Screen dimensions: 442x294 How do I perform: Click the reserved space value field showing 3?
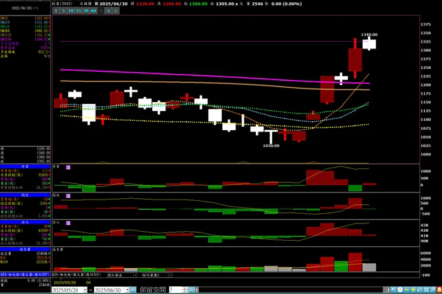[x=176, y=290]
